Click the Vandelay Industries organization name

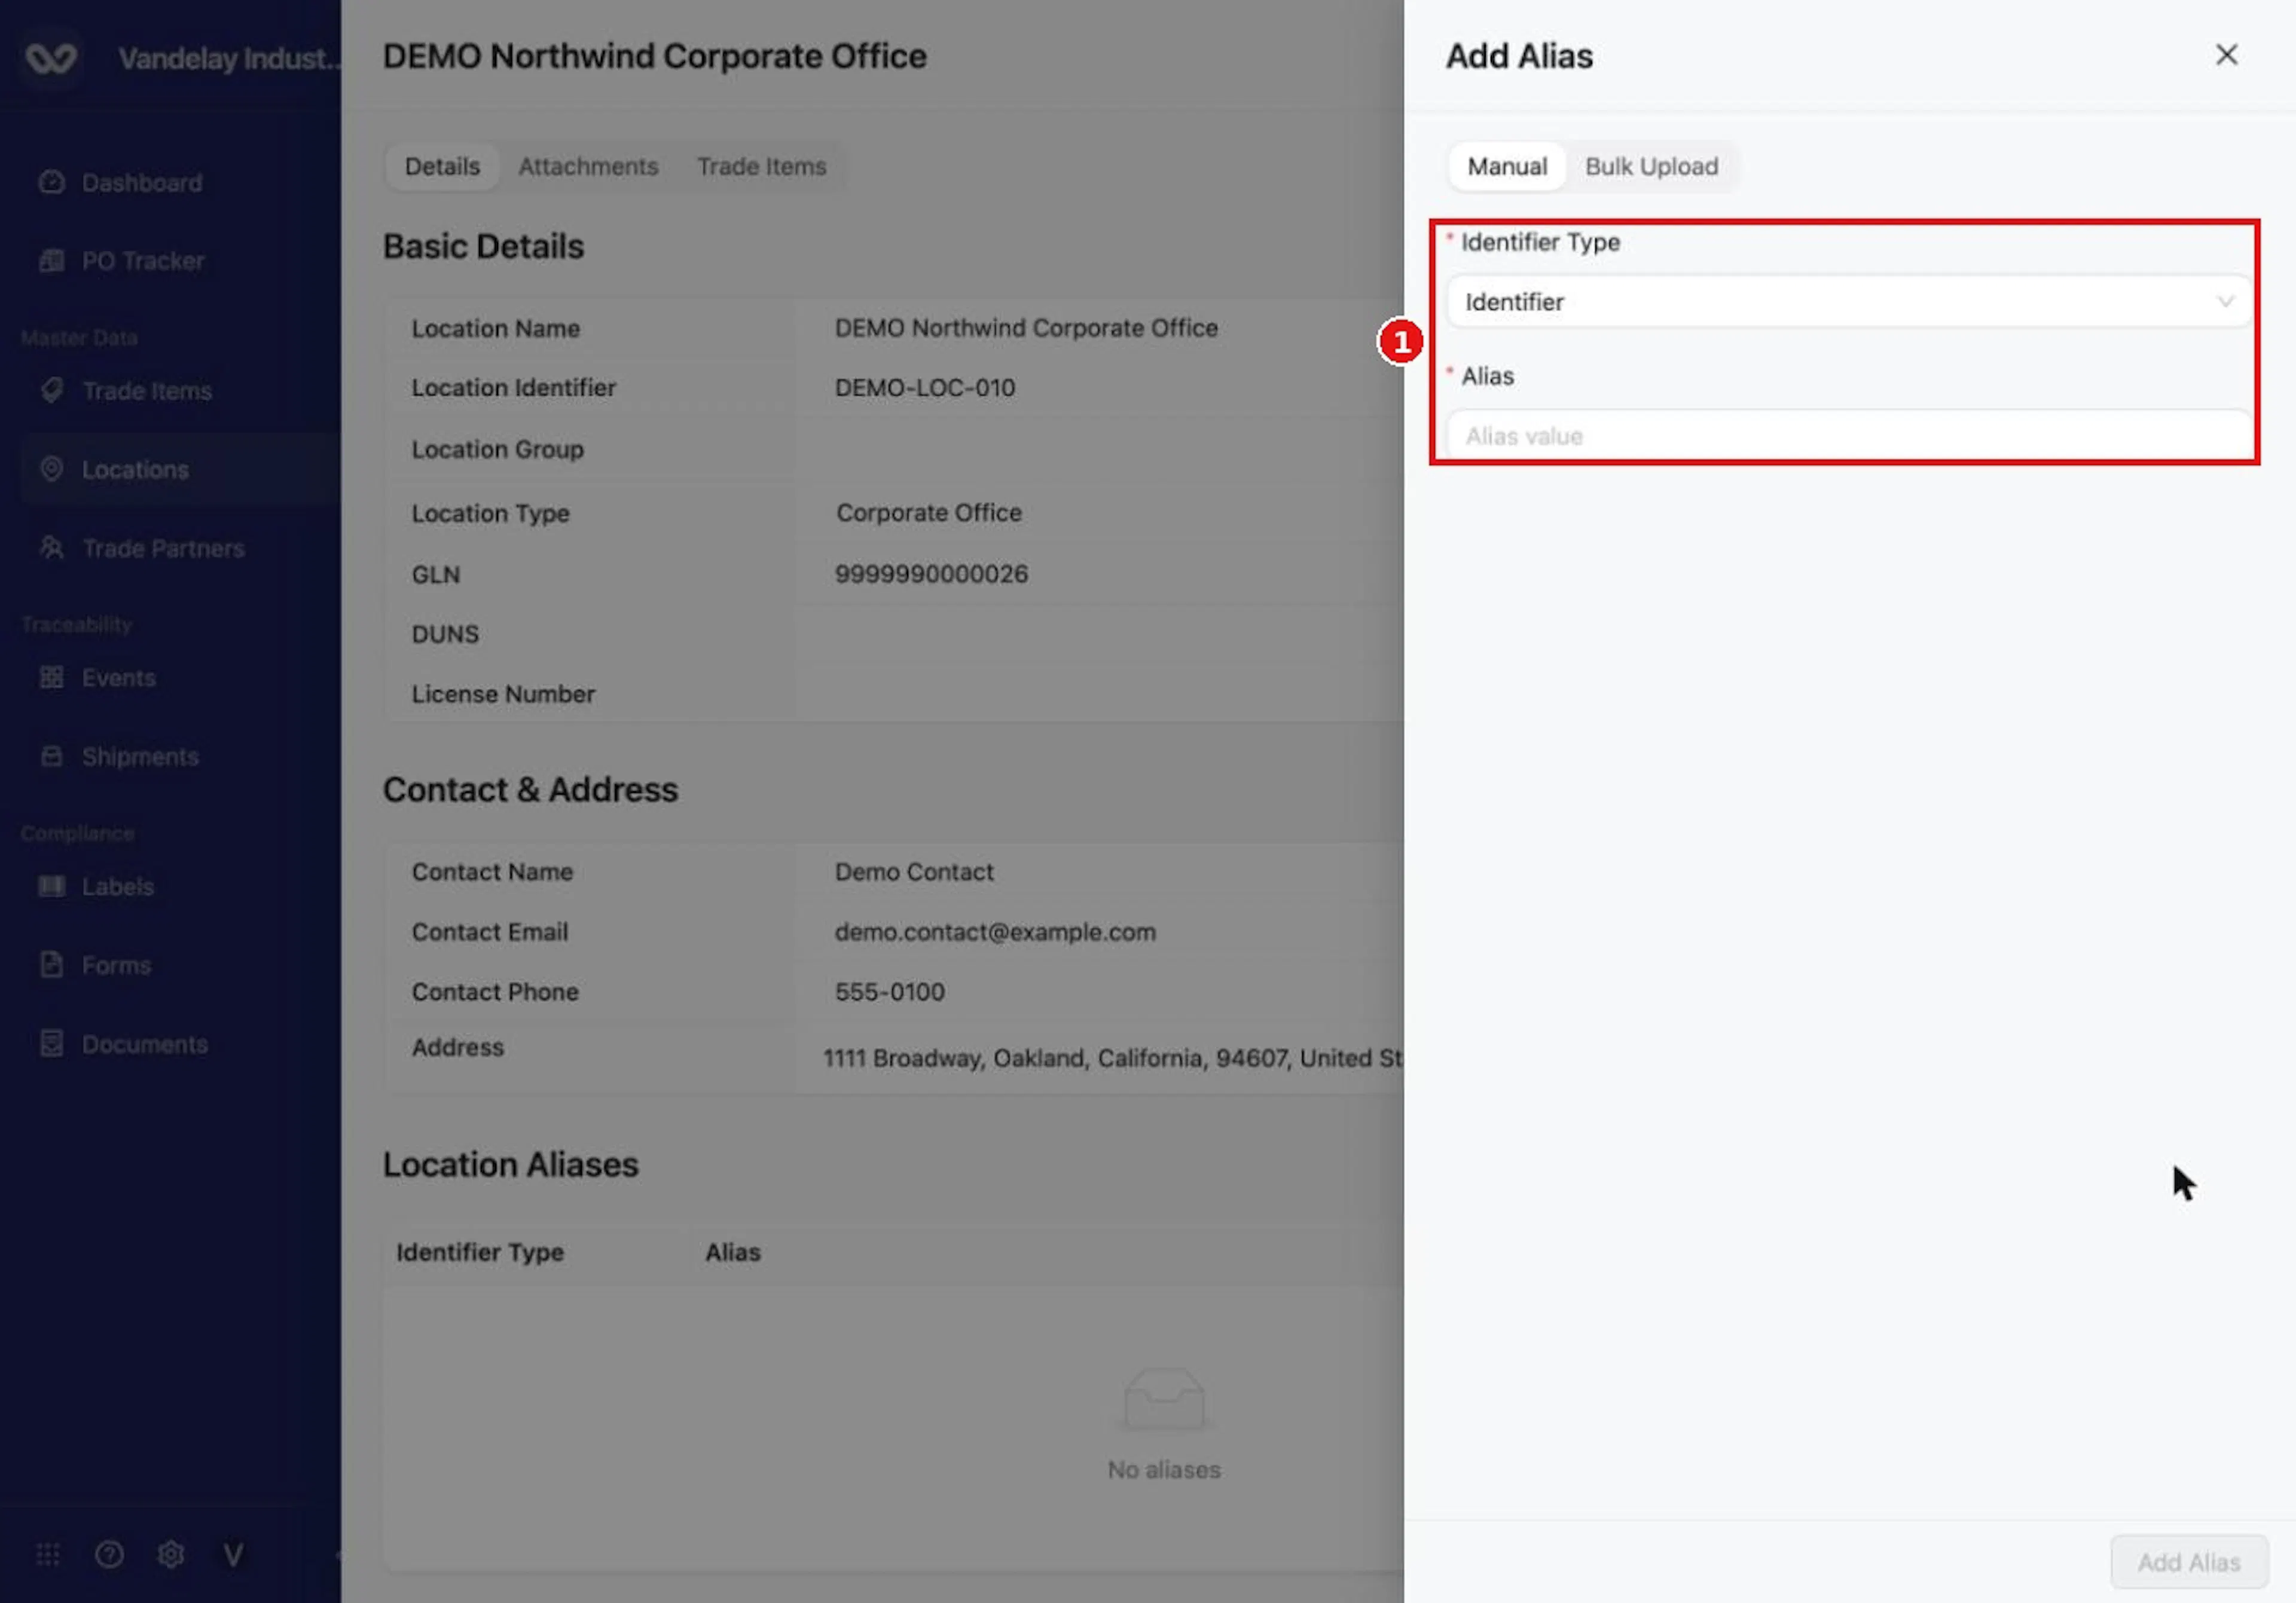coord(229,58)
